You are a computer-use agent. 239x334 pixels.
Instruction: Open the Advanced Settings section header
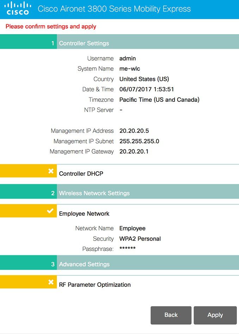pos(119,262)
